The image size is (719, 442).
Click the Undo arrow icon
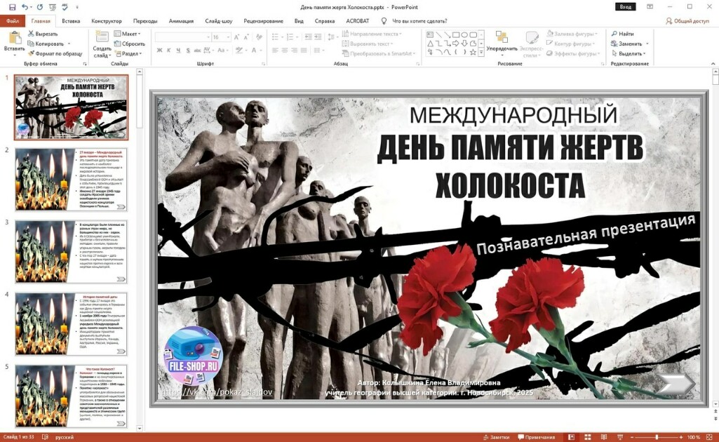point(25,6)
